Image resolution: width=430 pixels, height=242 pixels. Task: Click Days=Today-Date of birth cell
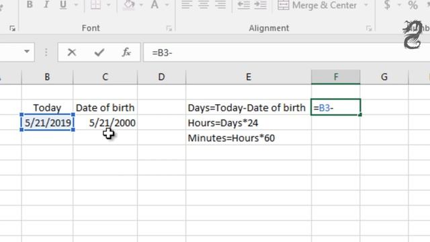tap(249, 108)
